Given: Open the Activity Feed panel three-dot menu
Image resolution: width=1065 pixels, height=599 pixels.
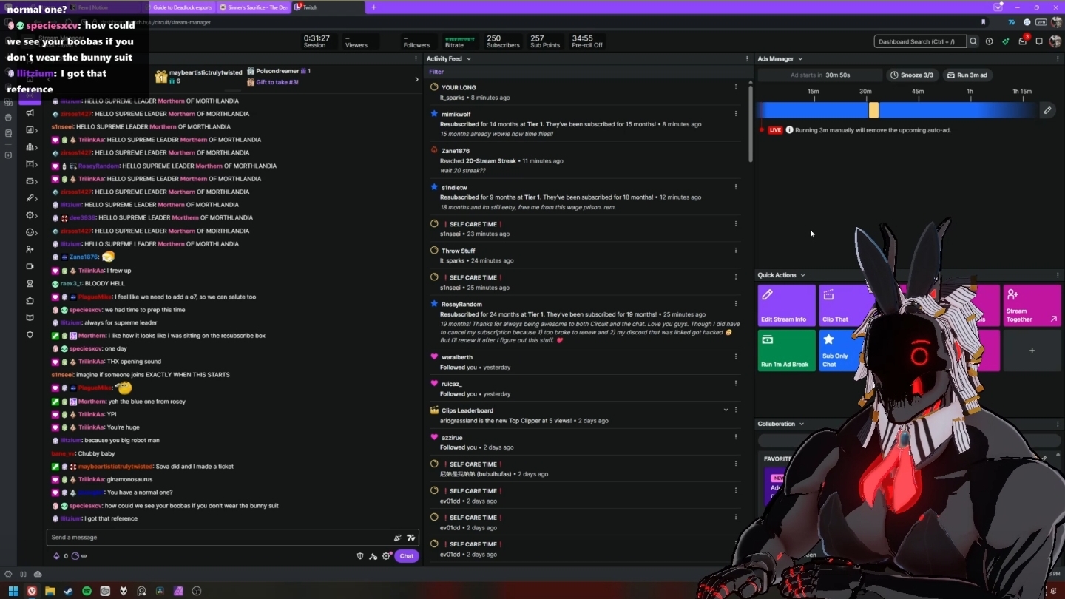Looking at the screenshot, I should [x=747, y=58].
